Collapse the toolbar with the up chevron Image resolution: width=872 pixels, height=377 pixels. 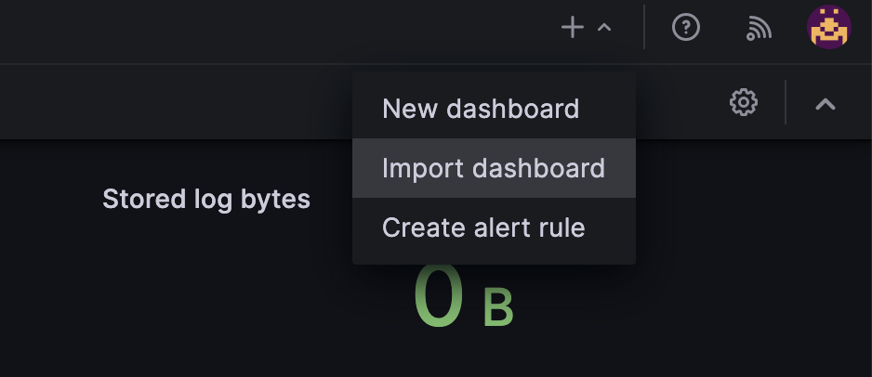(826, 104)
